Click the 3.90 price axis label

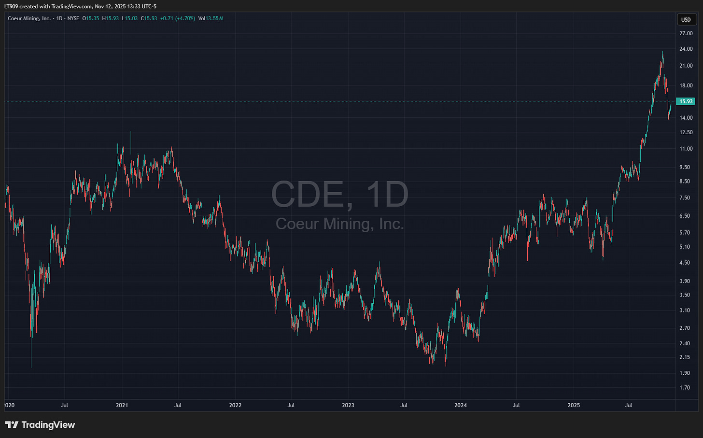coord(685,281)
